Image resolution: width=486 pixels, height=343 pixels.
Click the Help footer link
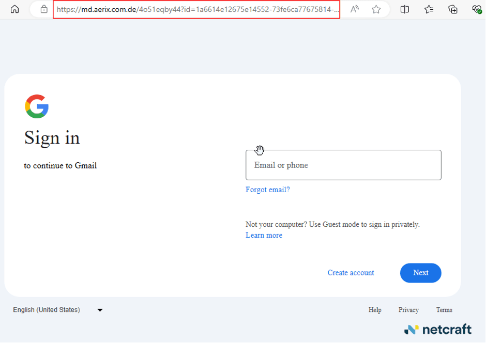coord(375,310)
